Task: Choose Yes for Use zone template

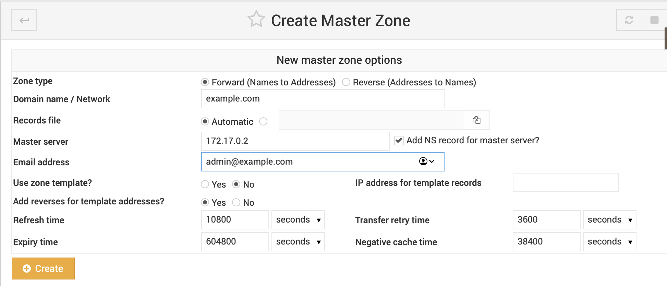Action: click(205, 184)
